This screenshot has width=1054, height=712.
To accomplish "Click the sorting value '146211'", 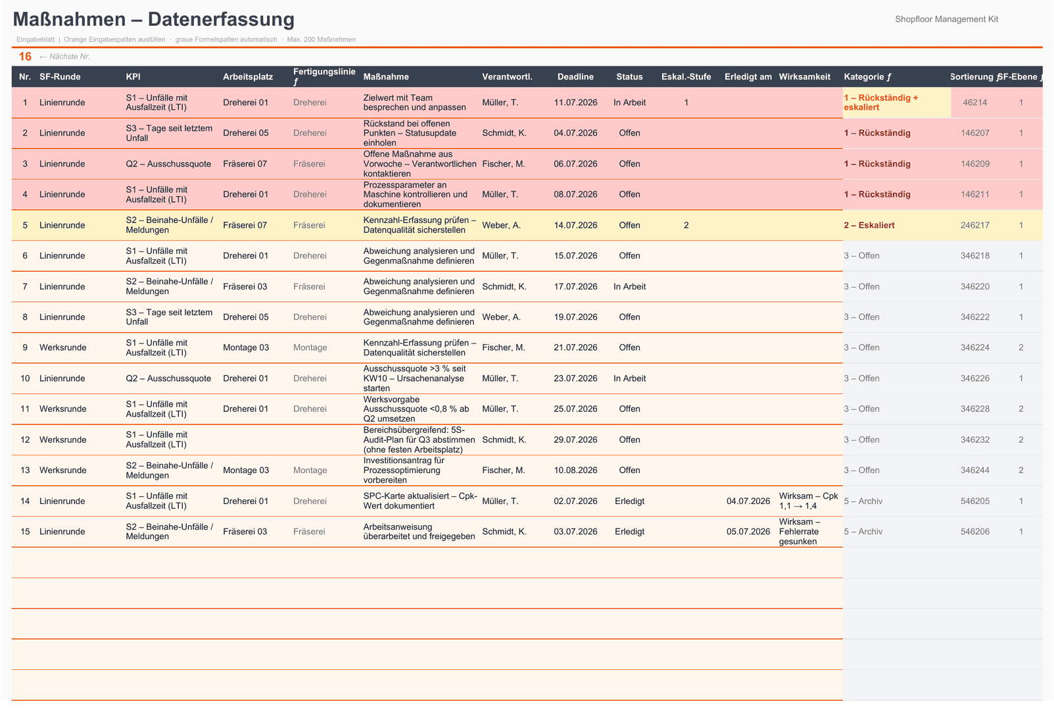I will click(975, 194).
